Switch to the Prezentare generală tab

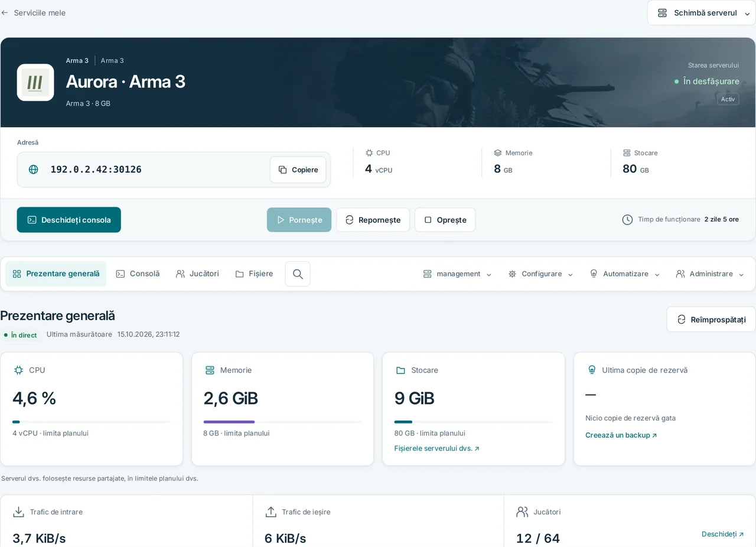56,274
